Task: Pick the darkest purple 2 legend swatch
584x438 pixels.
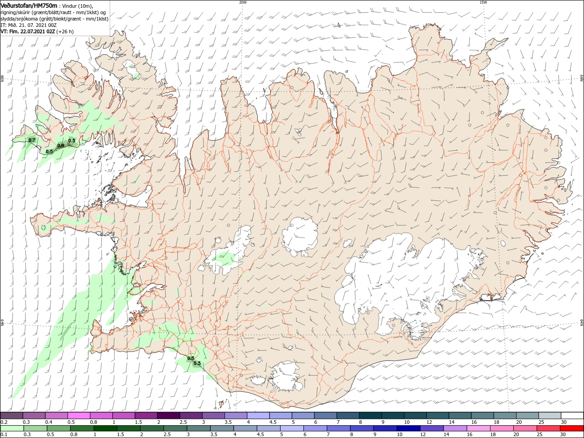Action: tap(168, 416)
